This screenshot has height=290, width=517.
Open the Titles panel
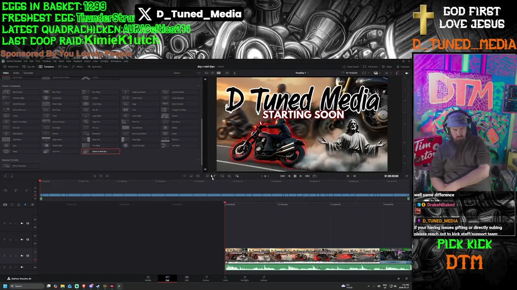[63, 67]
